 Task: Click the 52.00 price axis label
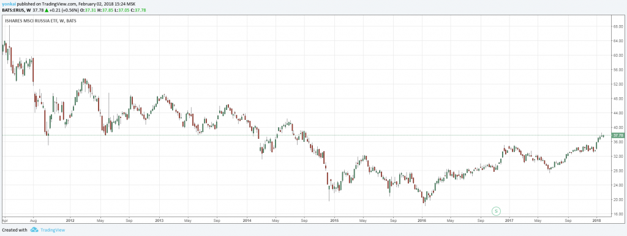618,84
